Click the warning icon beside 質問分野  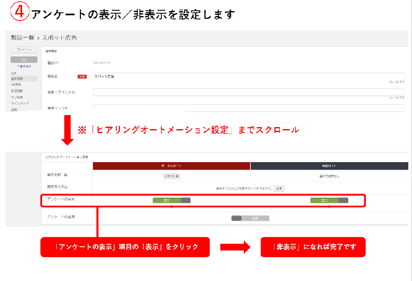pos(66,175)
